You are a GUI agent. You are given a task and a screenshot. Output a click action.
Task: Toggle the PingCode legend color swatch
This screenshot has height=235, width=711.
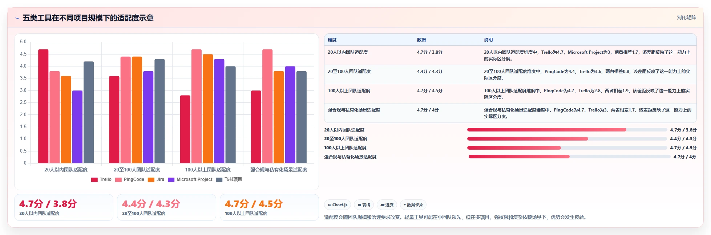[118, 180]
